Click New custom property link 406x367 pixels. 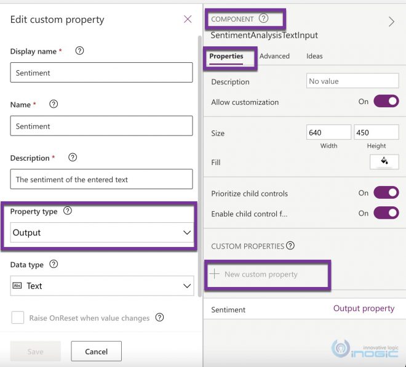pos(261,274)
